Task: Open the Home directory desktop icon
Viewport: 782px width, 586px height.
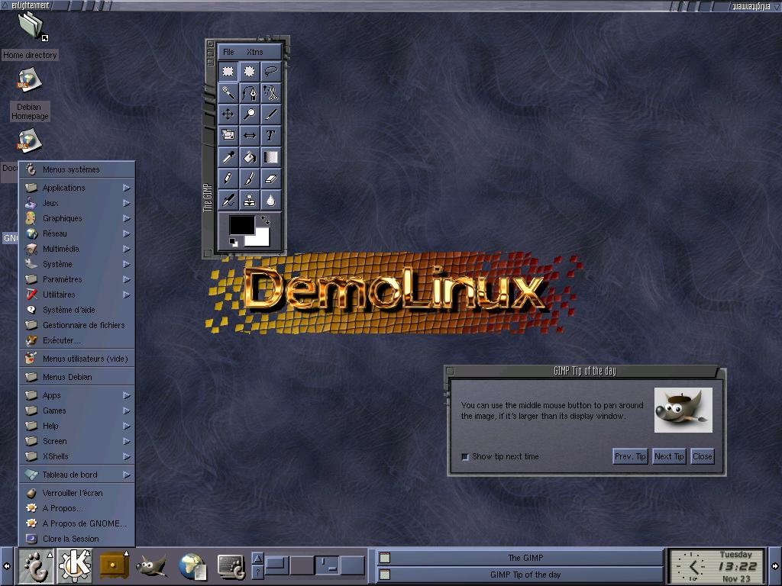Action: click(31, 36)
